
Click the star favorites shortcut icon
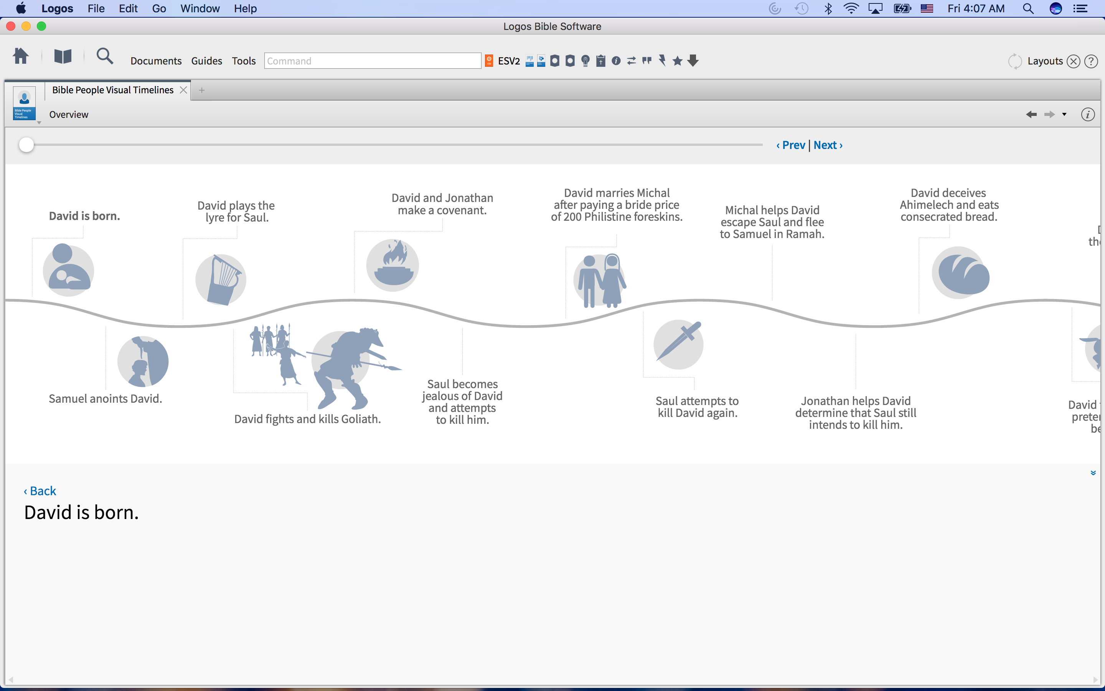[x=678, y=61]
